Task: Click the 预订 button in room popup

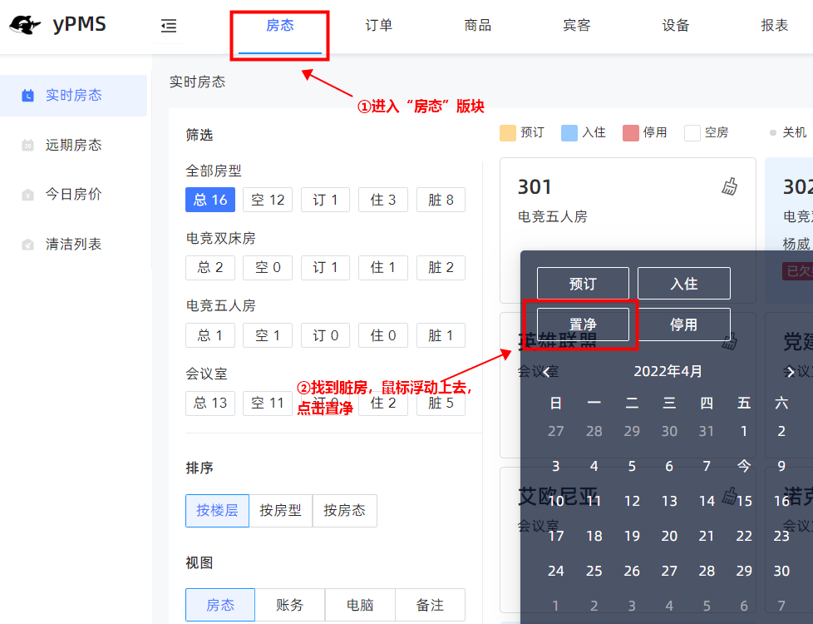Action: 583,284
